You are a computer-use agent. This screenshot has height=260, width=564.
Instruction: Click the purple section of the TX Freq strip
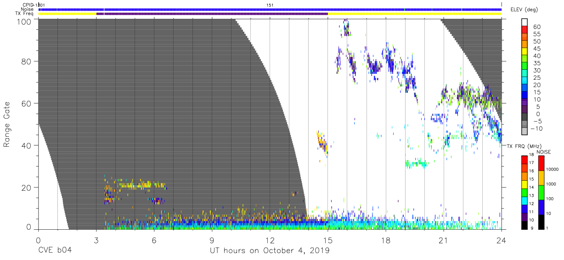pyautogui.click(x=212, y=14)
